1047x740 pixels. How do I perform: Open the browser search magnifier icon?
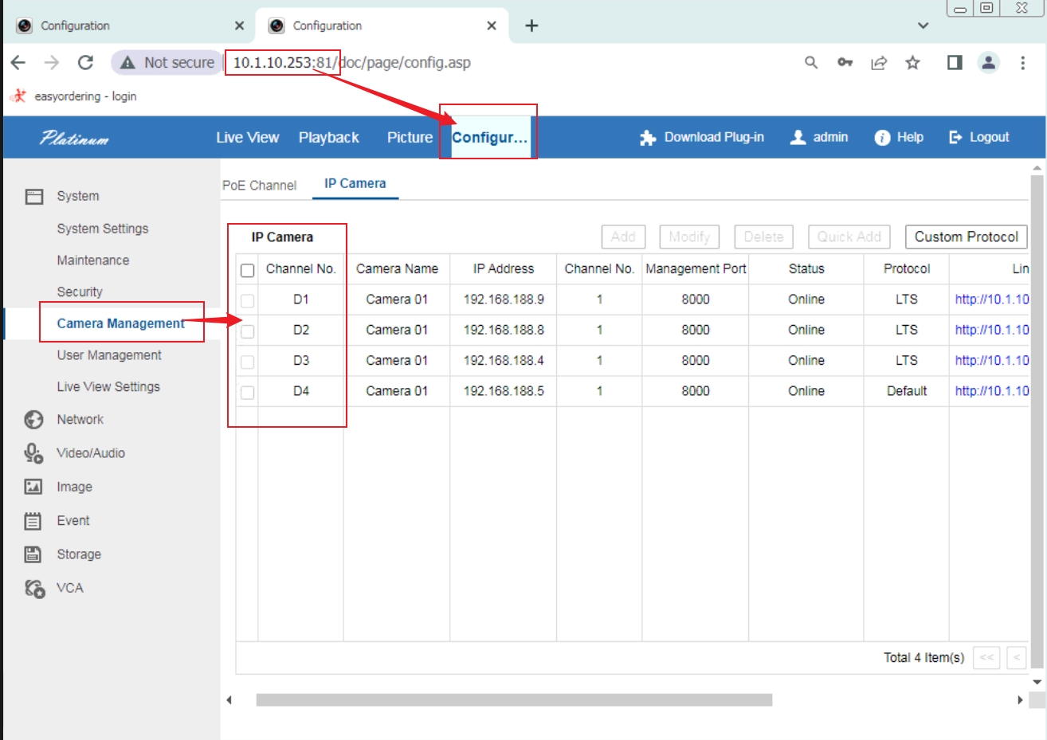tap(811, 63)
